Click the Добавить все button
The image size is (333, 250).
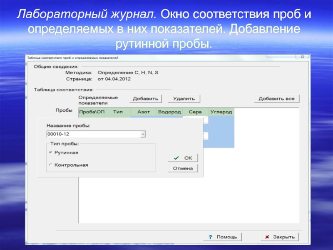tap(276, 99)
